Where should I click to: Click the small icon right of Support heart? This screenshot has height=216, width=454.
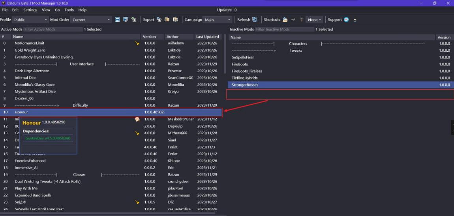point(355,20)
